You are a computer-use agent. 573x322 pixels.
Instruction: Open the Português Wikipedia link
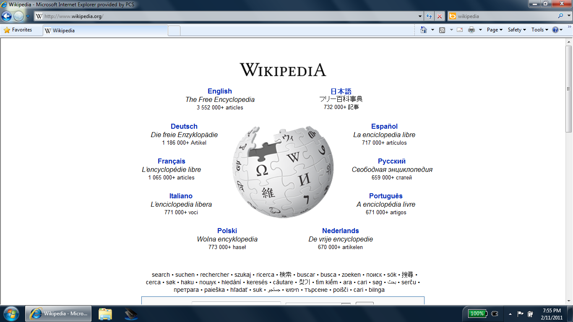point(386,196)
